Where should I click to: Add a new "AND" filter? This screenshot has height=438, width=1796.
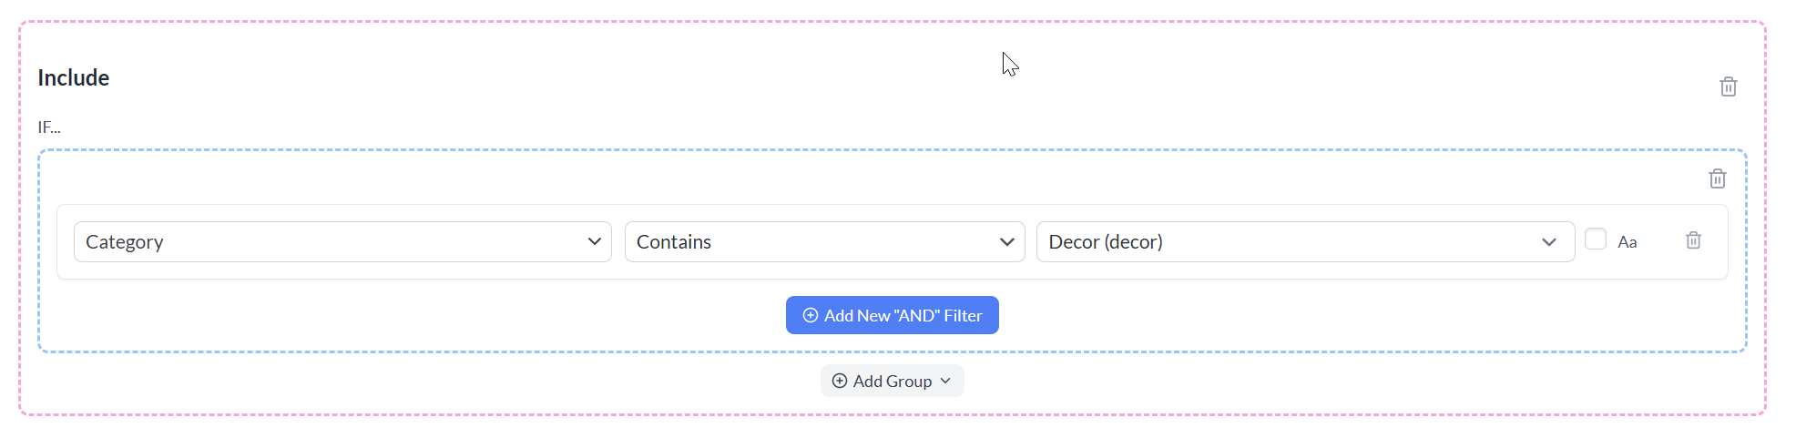coord(892,315)
